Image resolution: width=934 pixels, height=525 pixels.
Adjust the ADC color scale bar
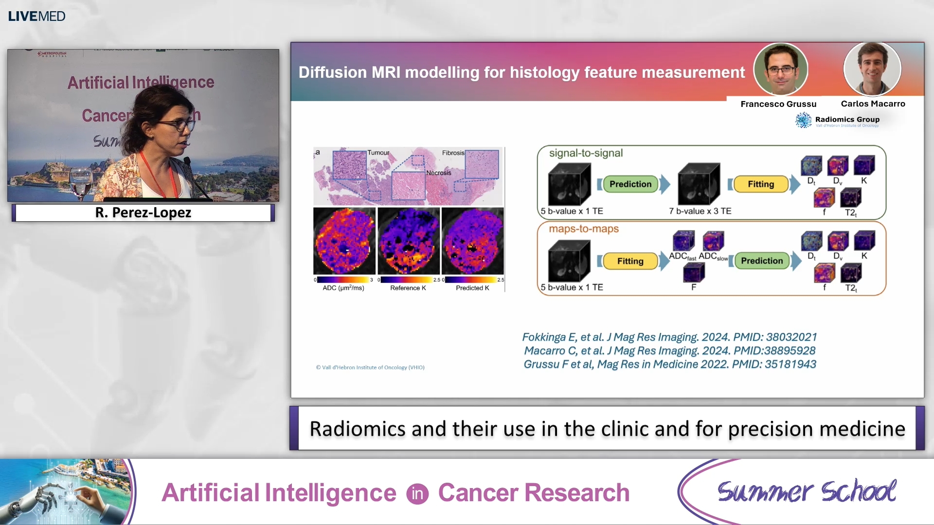pyautogui.click(x=343, y=280)
